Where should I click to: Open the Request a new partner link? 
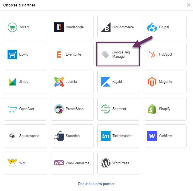click(x=96, y=184)
